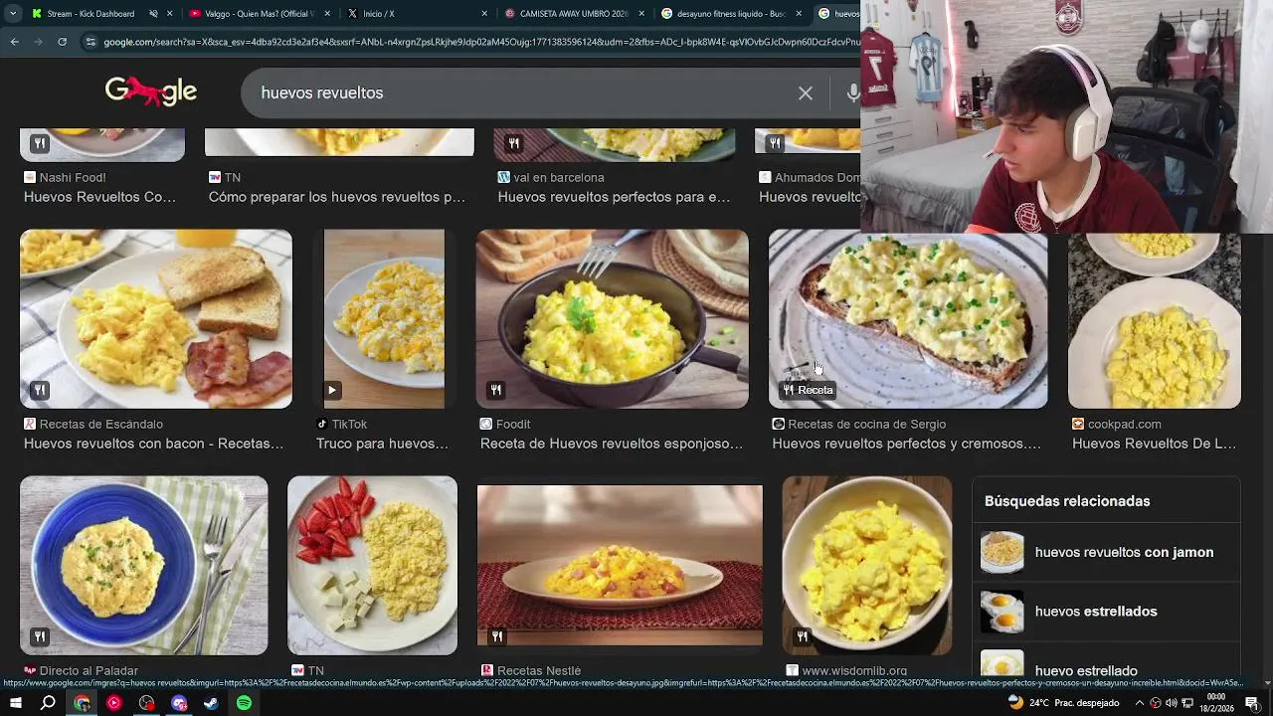The width and height of the screenshot is (1273, 716).
Task: Go back with the browser back arrow
Action: pyautogui.click(x=14, y=42)
